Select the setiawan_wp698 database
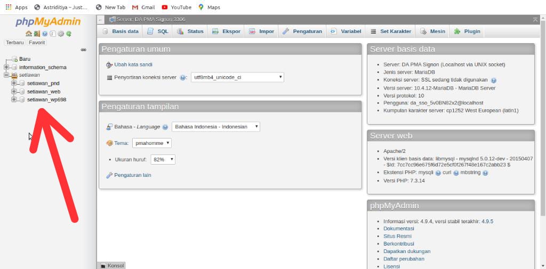The width and height of the screenshot is (546, 269). tap(47, 100)
